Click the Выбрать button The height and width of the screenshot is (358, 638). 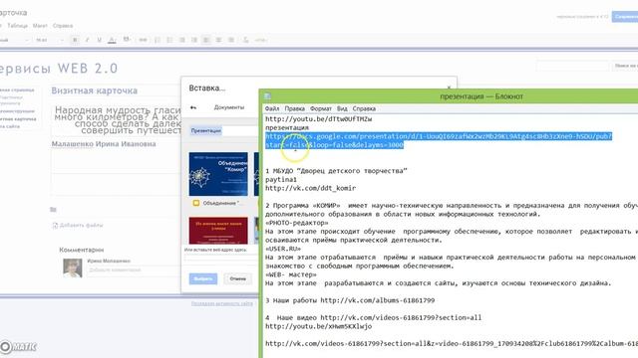(x=203, y=278)
